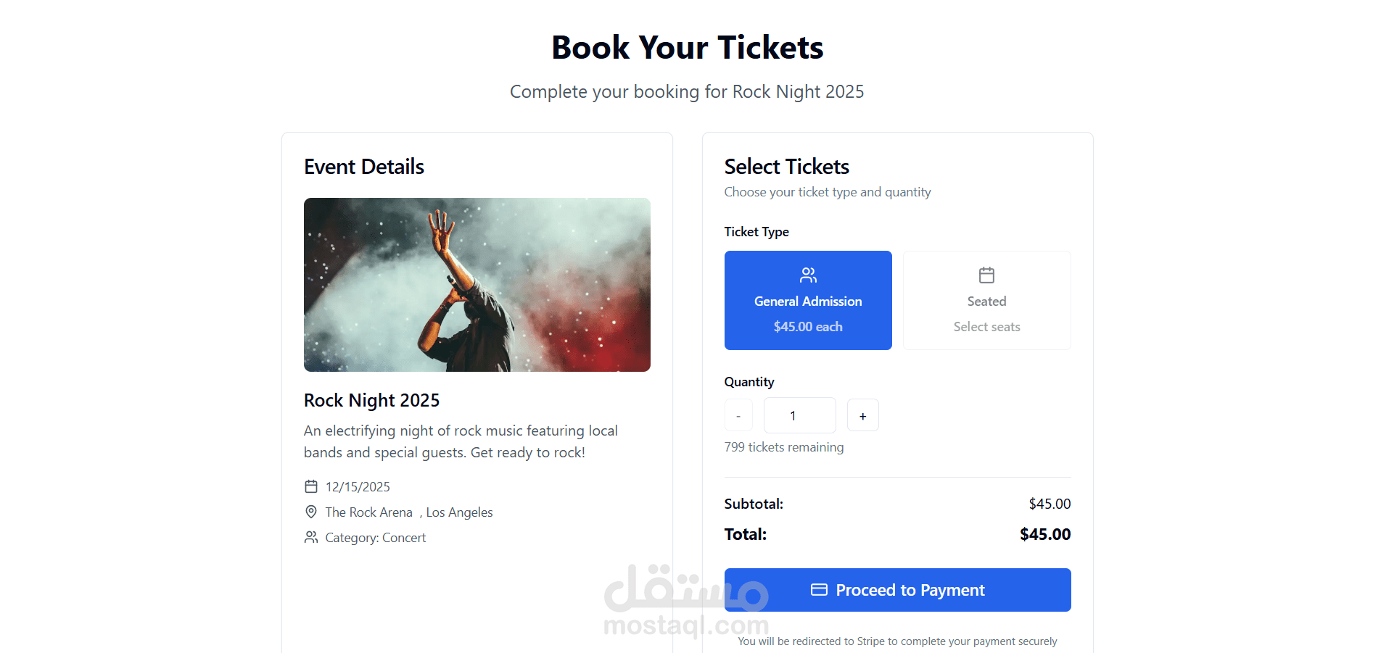
Task: Click the people icon beside Category: Concert
Action: (311, 537)
